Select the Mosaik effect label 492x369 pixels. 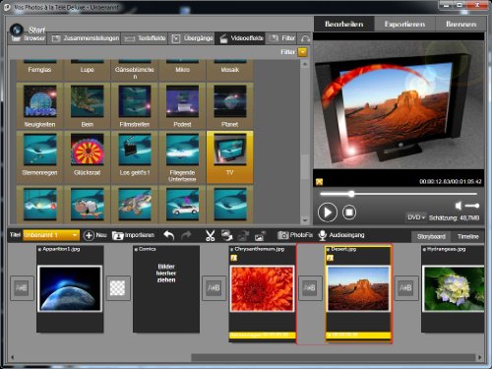coord(230,70)
